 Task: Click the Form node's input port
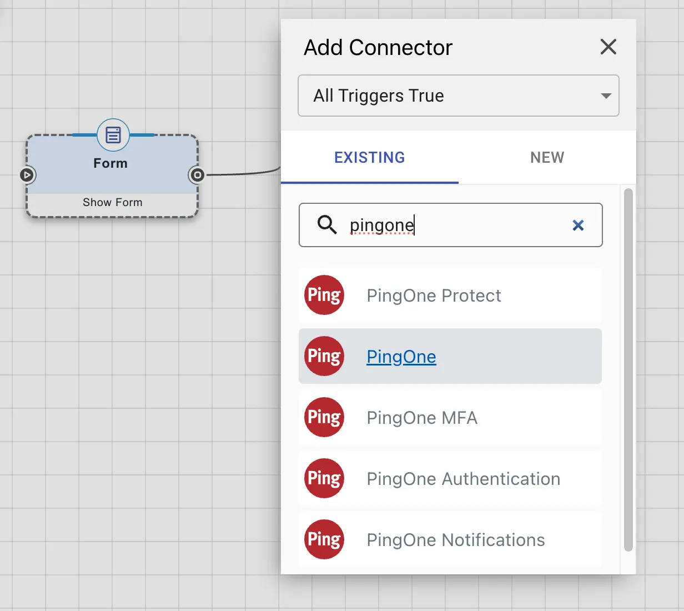[x=27, y=175]
